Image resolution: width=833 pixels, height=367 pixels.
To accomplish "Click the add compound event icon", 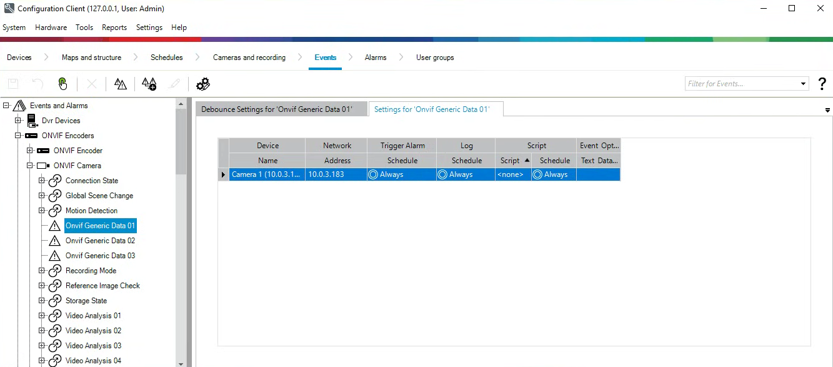I will 149,84.
